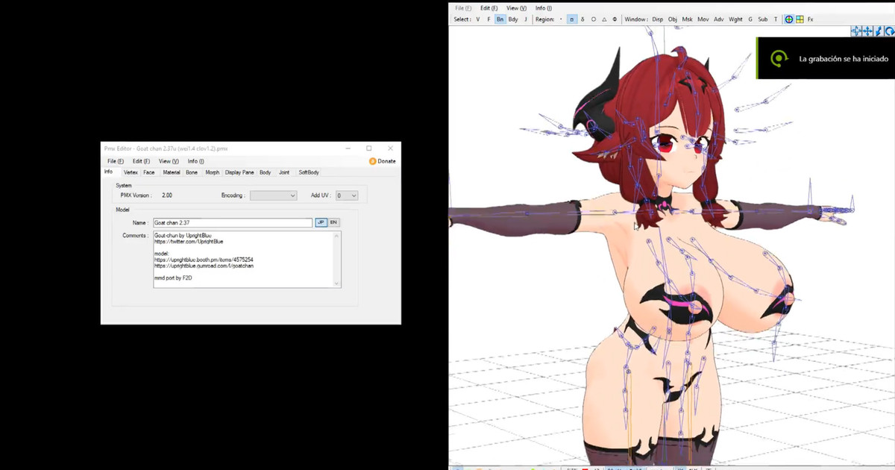
Task: Maximize the Pmx Editor window
Action: 368,148
